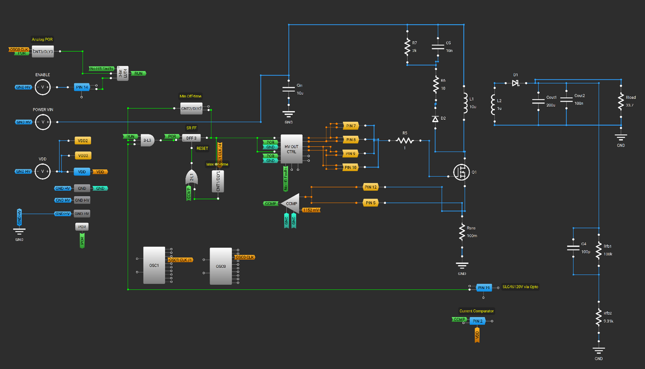Click the Rsns 100m sense resistor
645x369 pixels.
(462, 232)
